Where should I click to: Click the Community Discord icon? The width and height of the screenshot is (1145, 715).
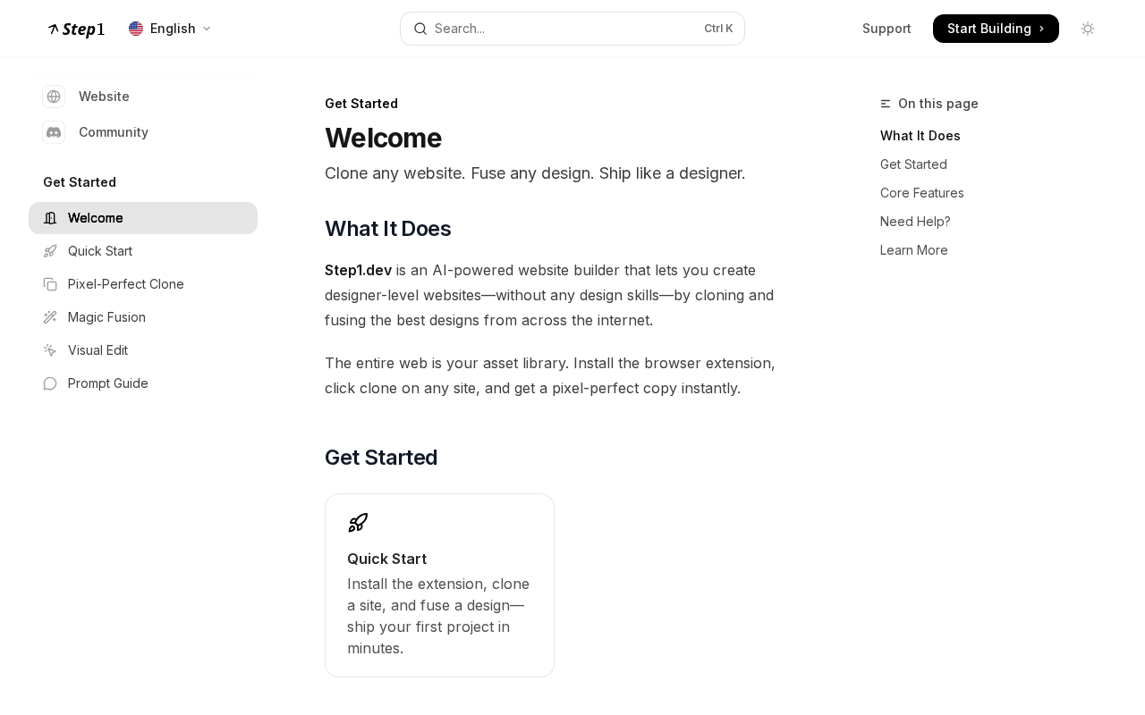pyautogui.click(x=54, y=132)
